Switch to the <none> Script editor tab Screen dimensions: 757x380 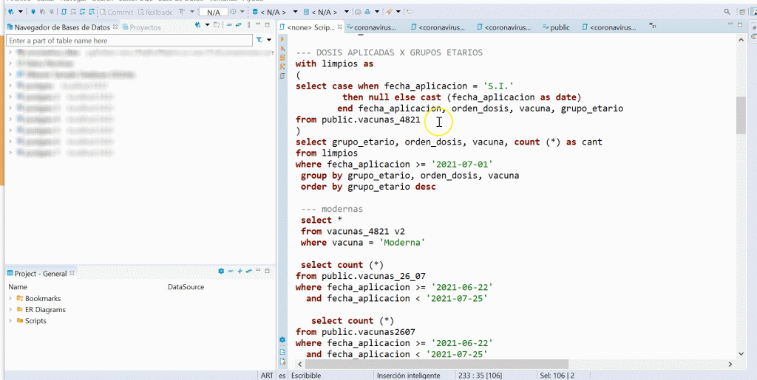(311, 27)
